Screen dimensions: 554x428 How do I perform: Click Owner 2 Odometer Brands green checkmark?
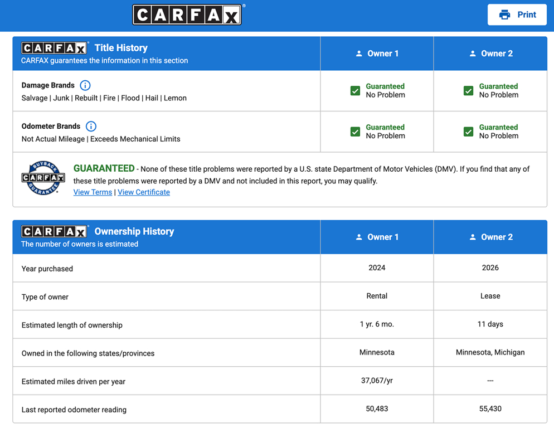pyautogui.click(x=468, y=132)
